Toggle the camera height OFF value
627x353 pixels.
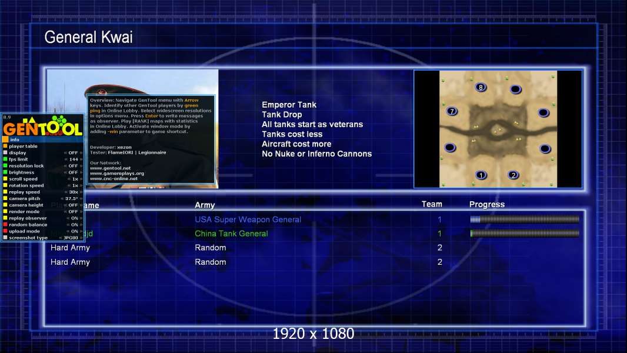click(x=73, y=205)
